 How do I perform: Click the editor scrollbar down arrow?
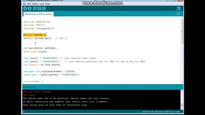click(182, 82)
